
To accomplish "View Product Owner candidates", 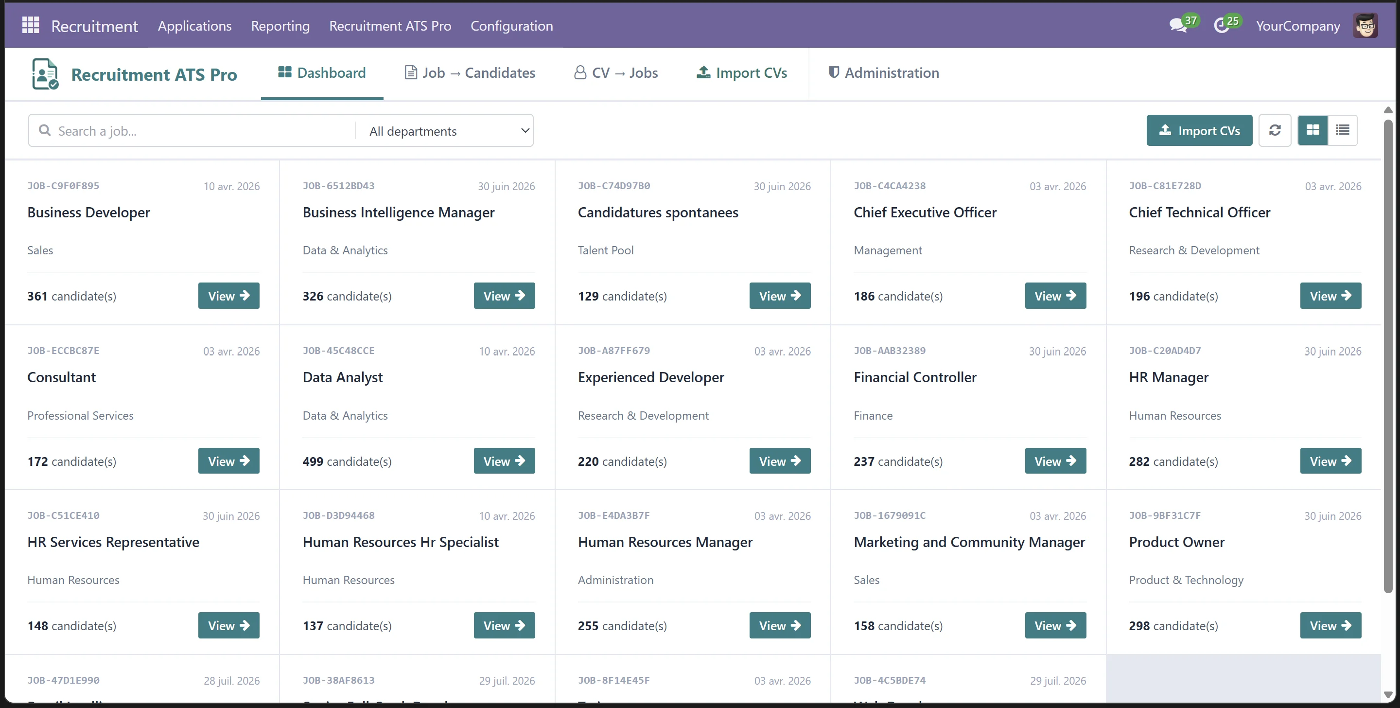I will click(x=1330, y=625).
